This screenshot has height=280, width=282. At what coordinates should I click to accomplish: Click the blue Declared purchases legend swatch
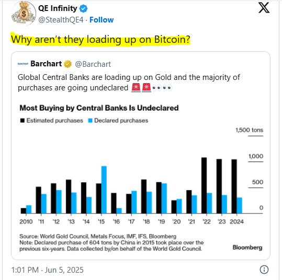pyautogui.click(x=90, y=120)
